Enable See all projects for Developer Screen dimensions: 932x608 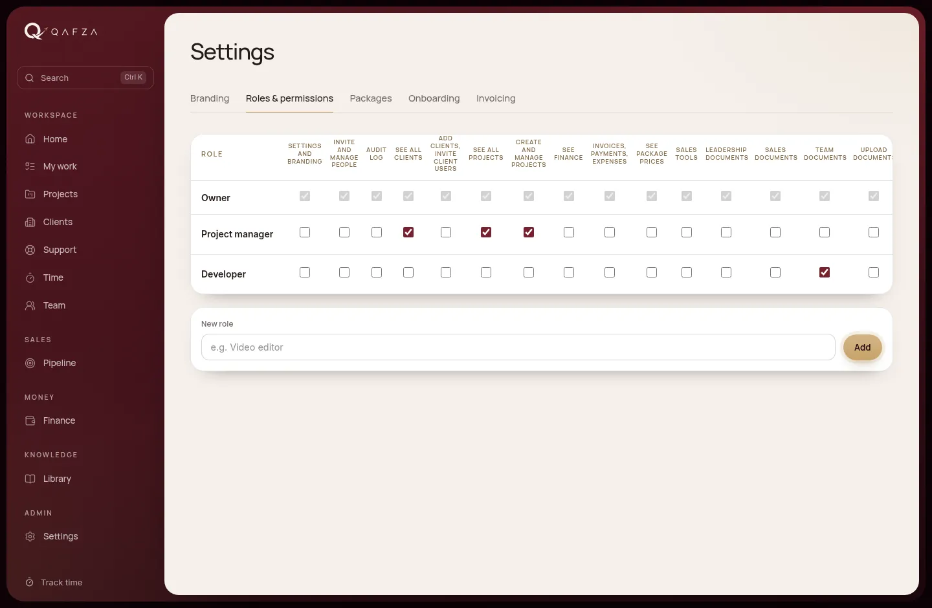point(486,272)
